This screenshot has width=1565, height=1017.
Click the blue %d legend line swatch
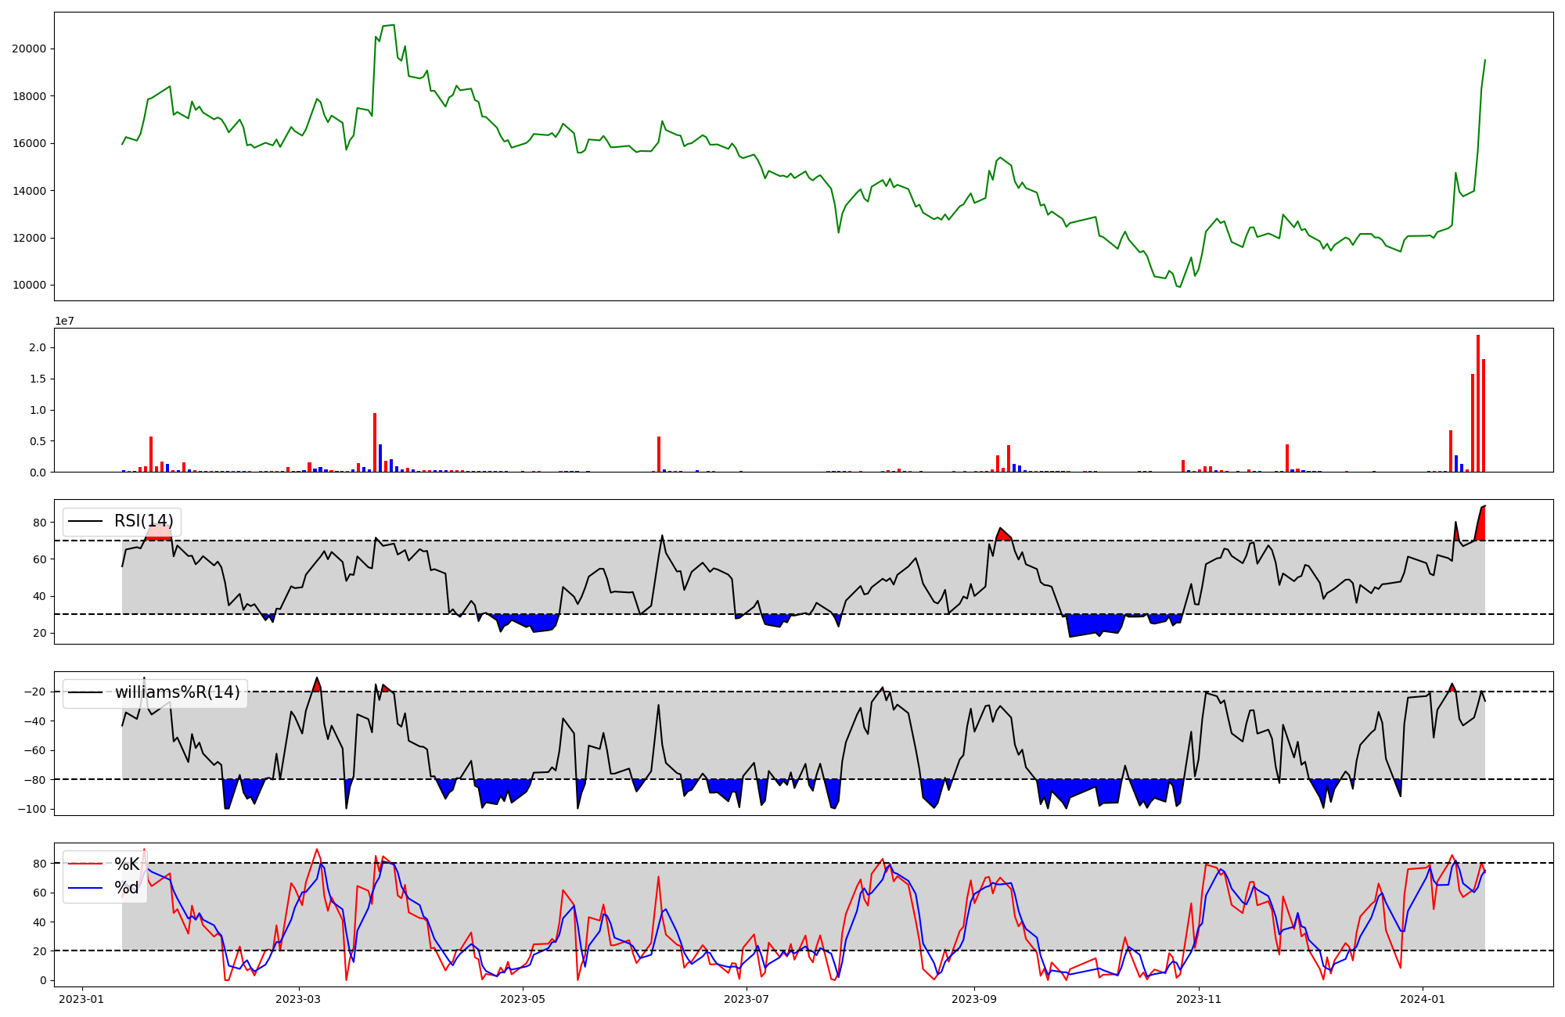coord(85,888)
